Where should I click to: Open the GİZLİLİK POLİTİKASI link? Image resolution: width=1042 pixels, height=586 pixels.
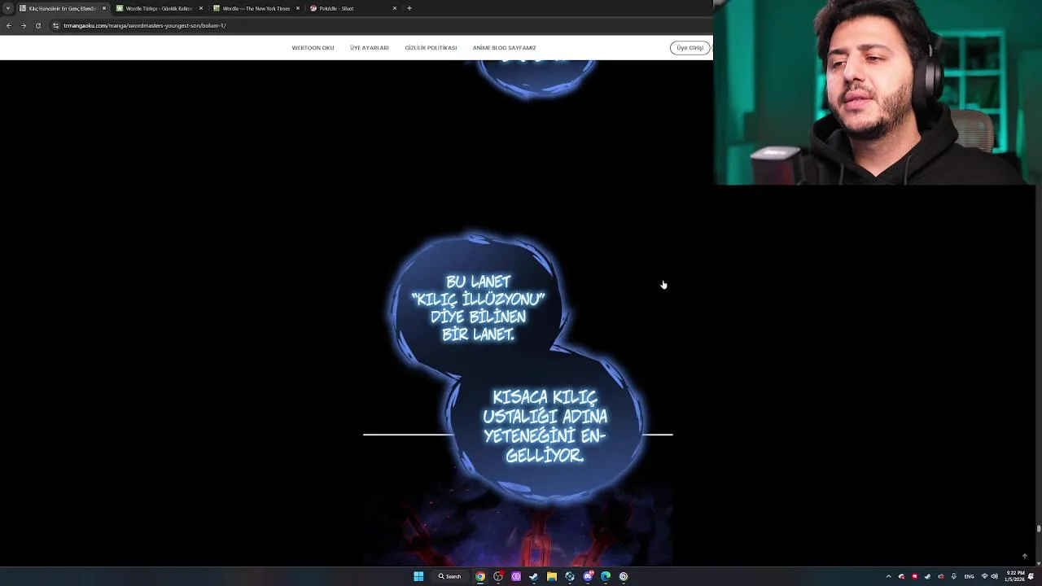click(x=431, y=48)
